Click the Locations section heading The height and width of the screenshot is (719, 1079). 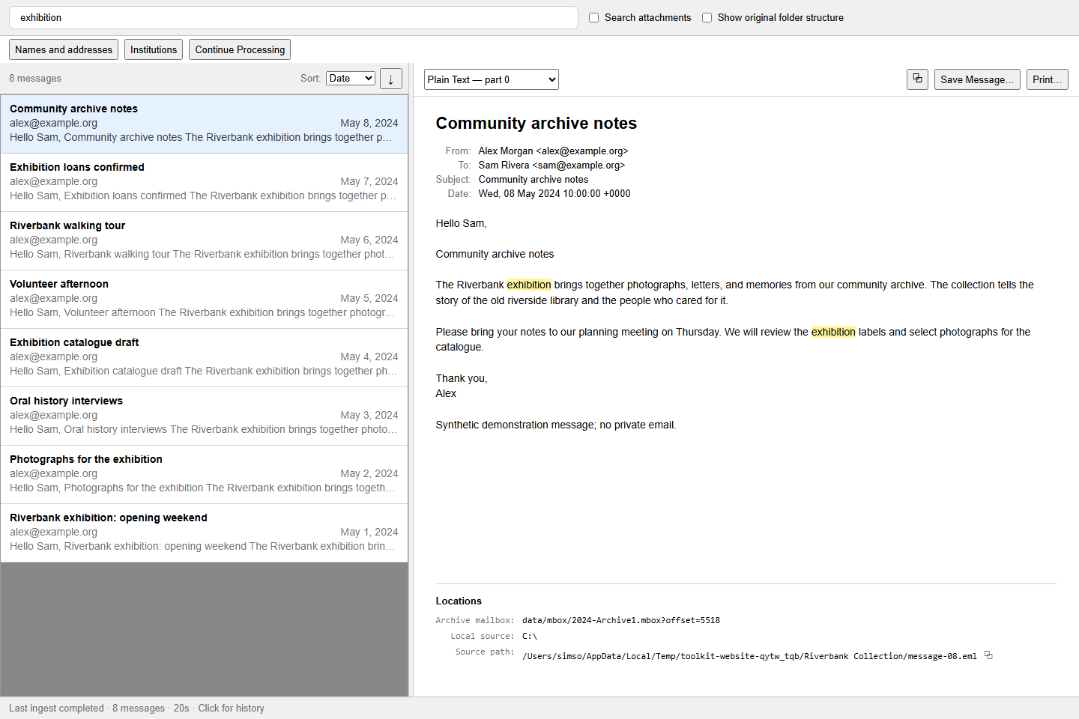tap(459, 601)
